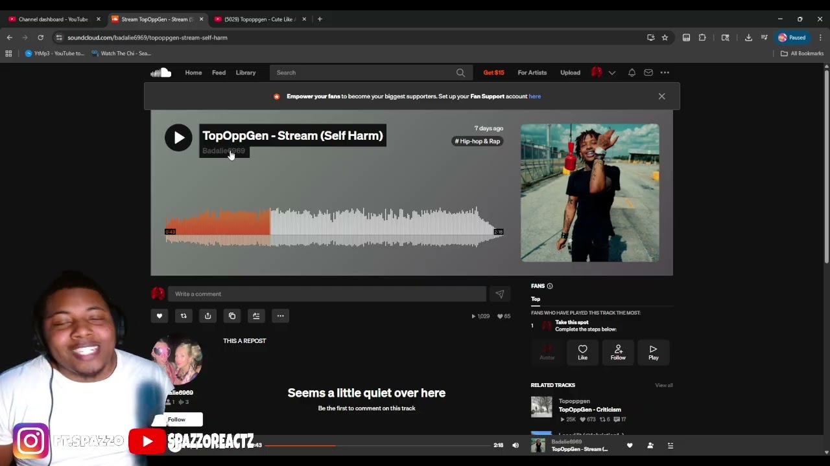
Task: Open the Upload page
Action: (x=570, y=72)
